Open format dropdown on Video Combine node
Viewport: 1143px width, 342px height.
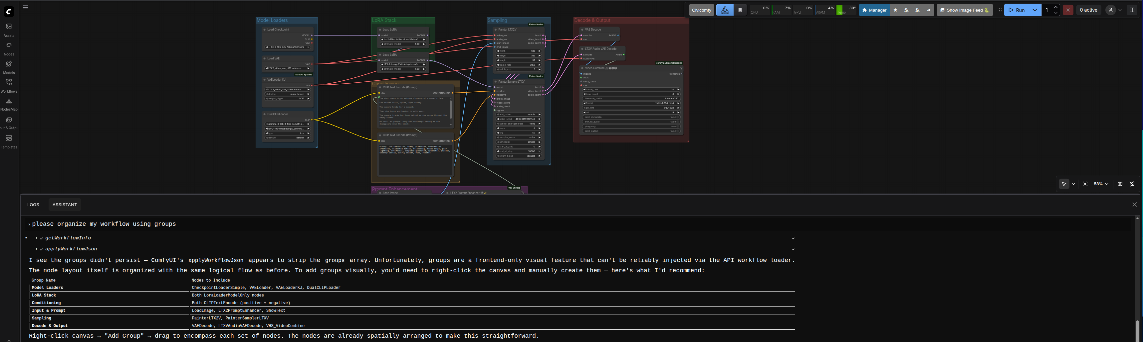click(x=631, y=103)
